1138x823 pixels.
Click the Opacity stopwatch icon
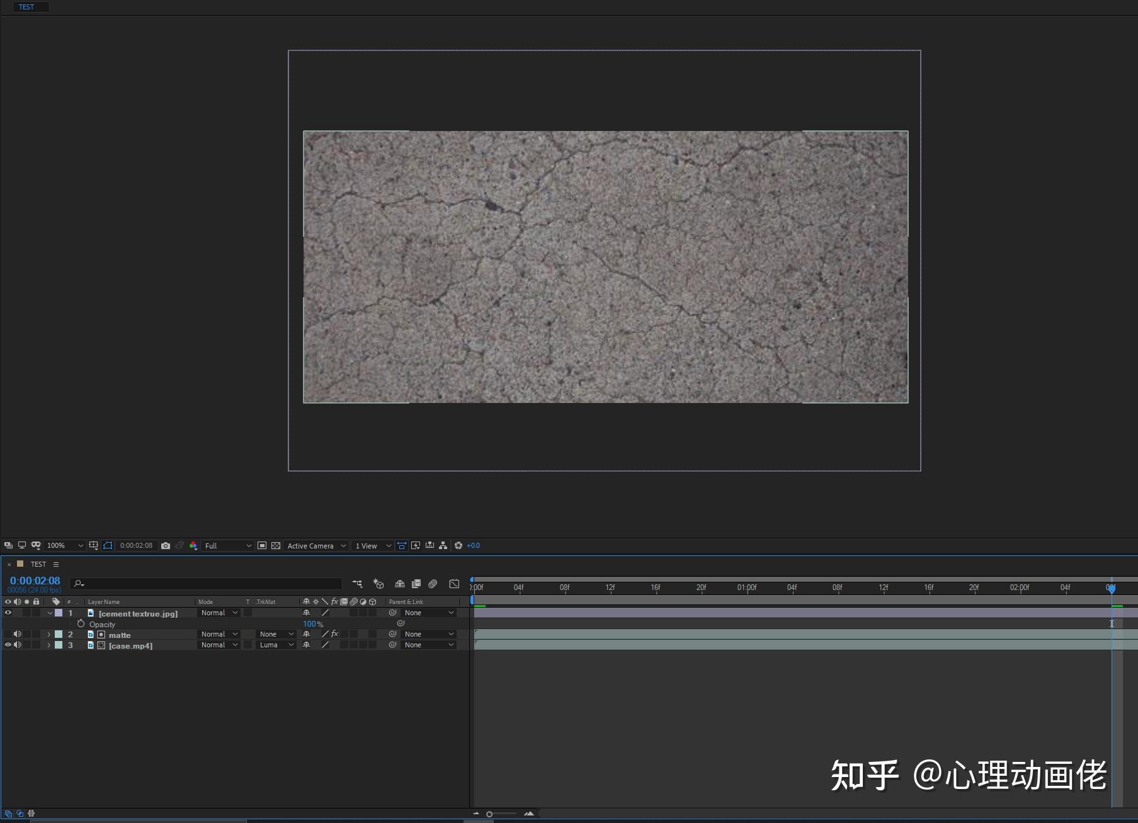(81, 624)
